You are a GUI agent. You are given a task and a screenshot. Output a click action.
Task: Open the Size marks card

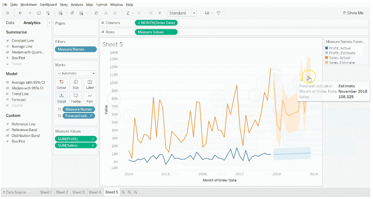point(76,84)
